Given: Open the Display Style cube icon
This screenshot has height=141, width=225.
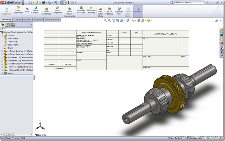Looking at the screenshot, I should point(127,21).
